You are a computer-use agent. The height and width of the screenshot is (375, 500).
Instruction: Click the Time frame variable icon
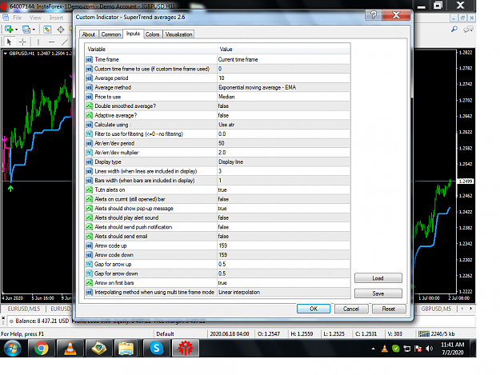pos(90,60)
